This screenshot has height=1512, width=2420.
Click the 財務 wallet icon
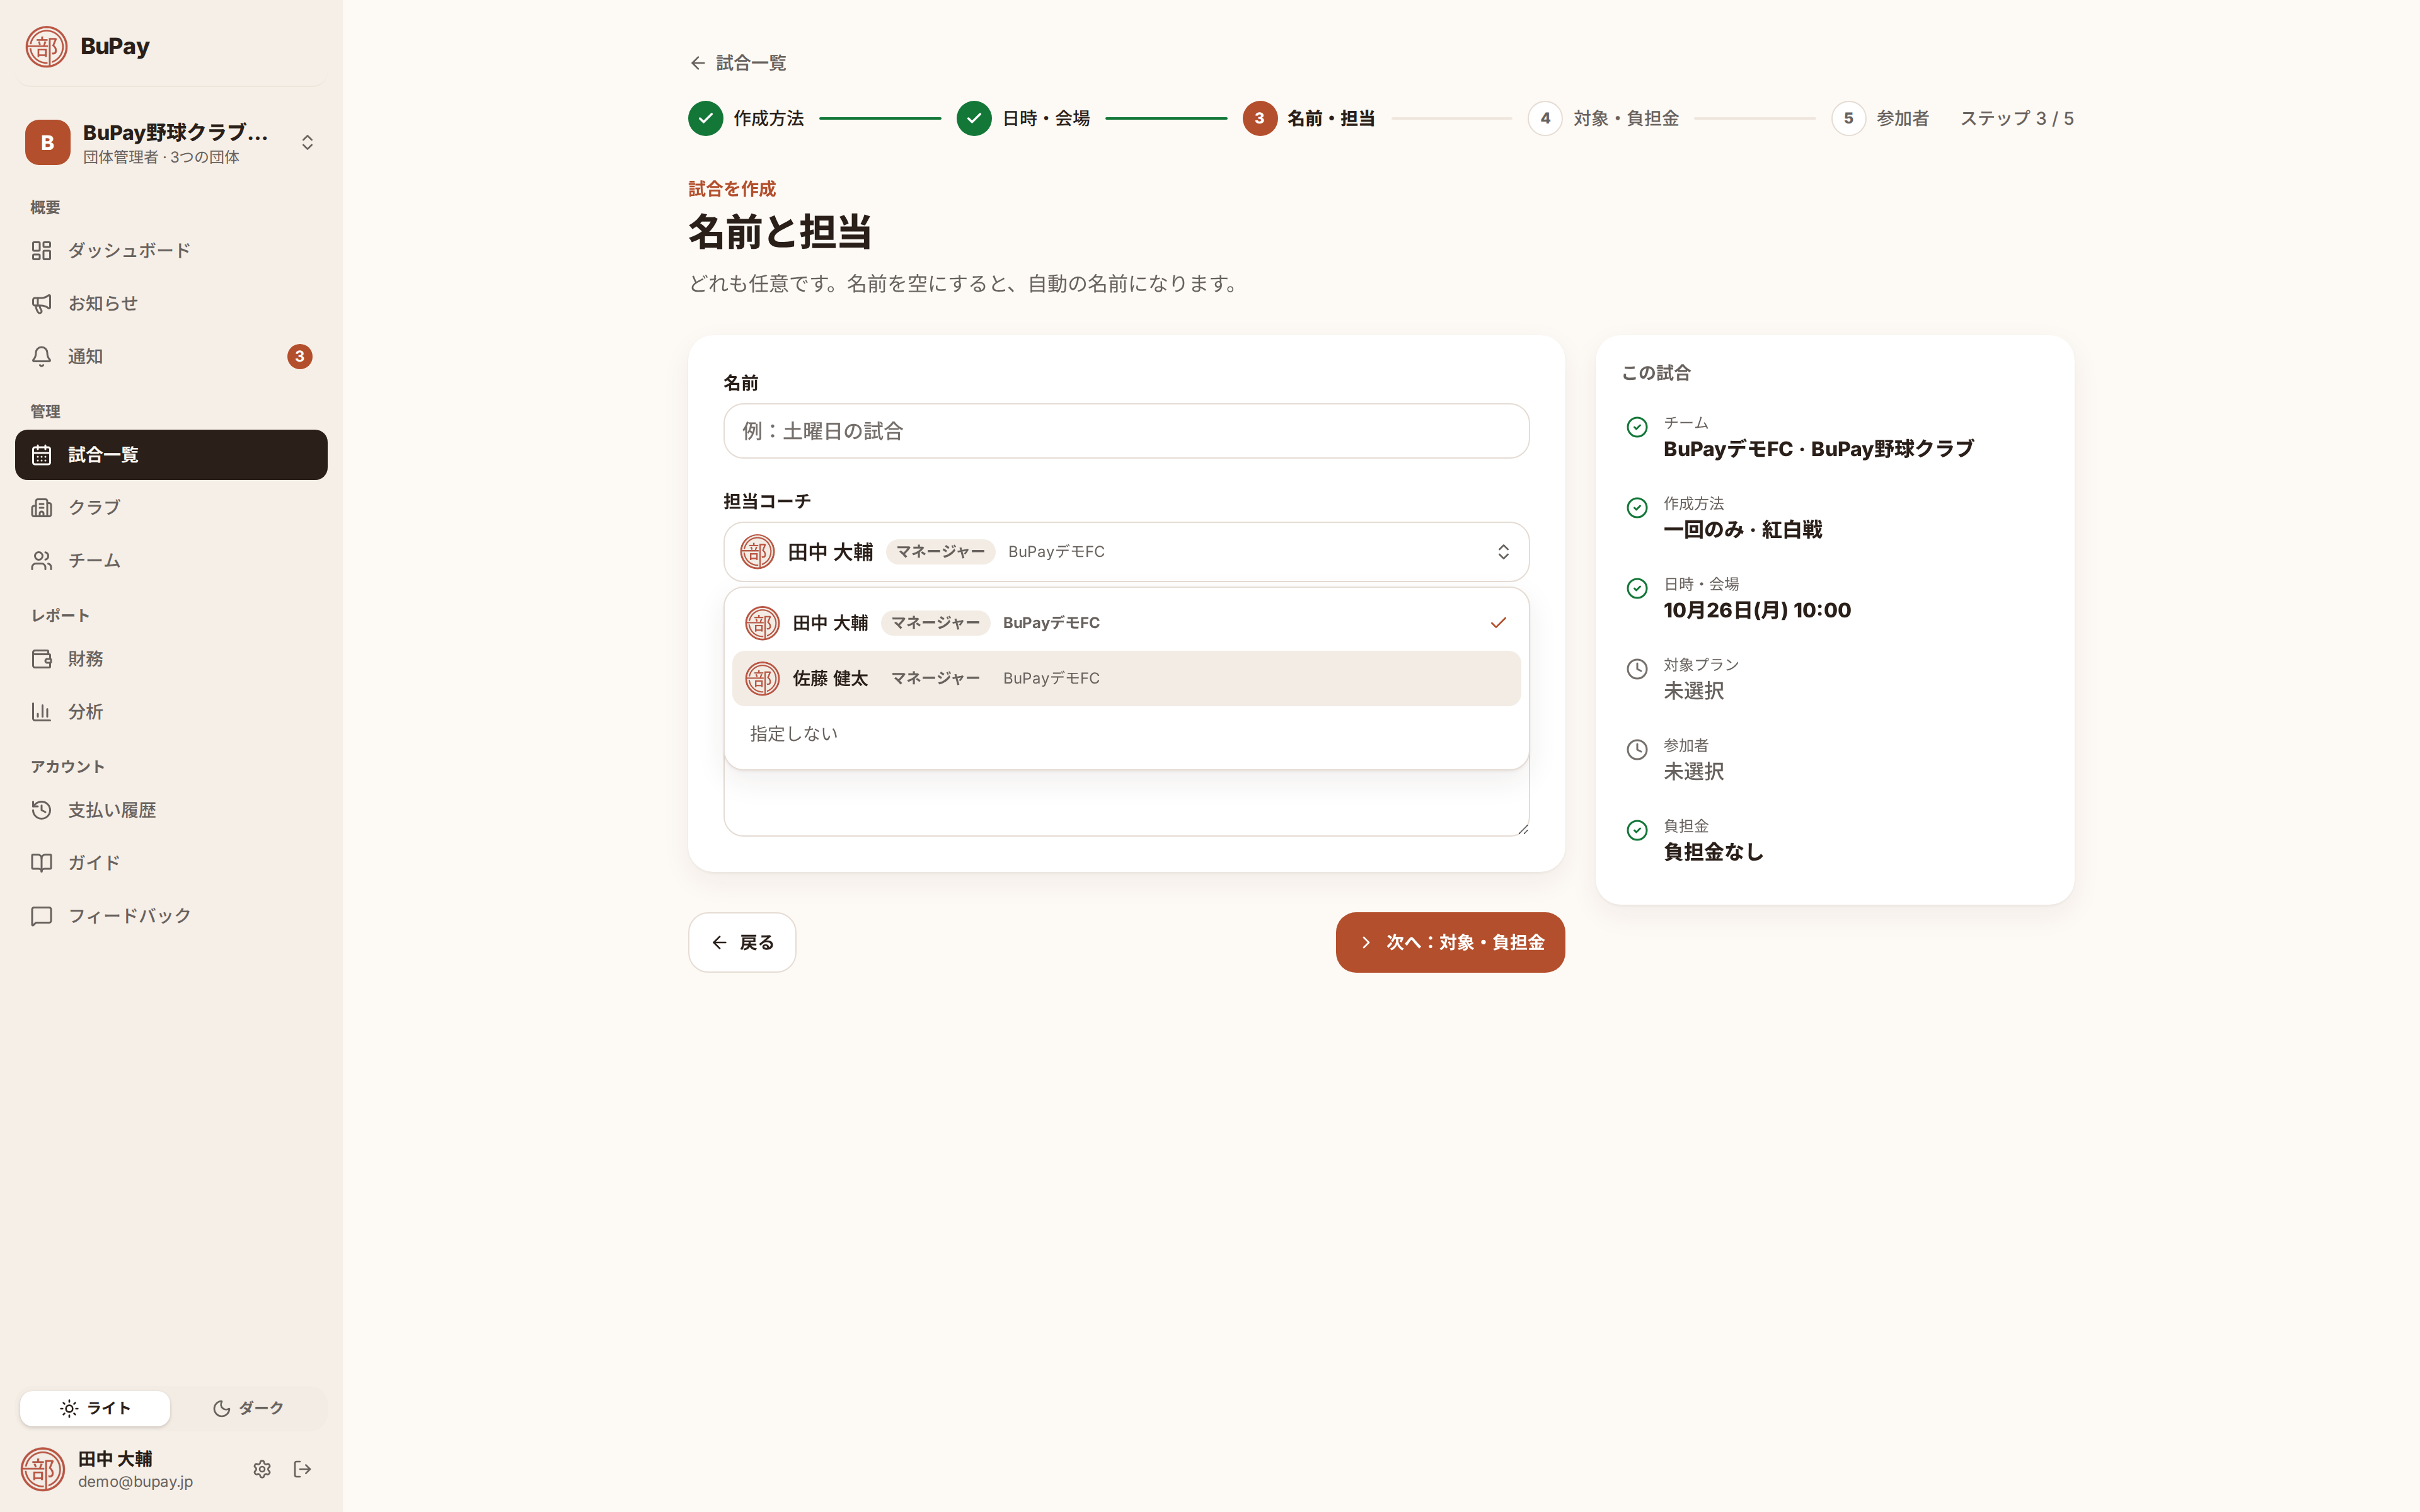coord(41,659)
